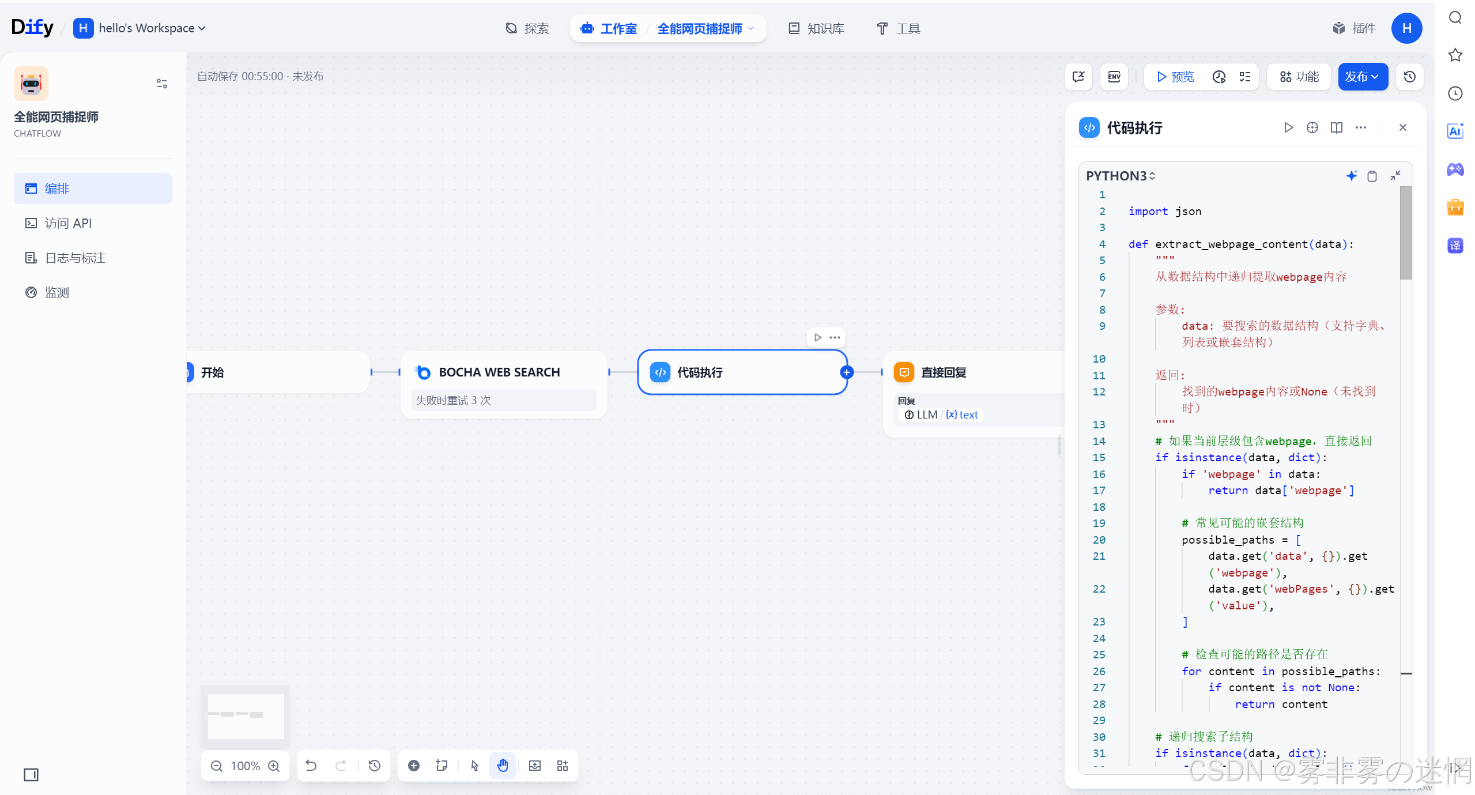This screenshot has height=795, width=1475.
Task: Change PYTHON3 language selector
Action: (x=1121, y=176)
